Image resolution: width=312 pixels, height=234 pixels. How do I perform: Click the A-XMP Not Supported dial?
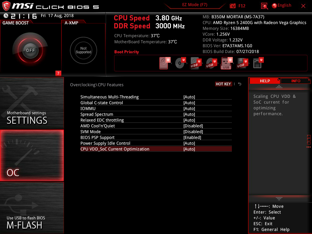click(83, 50)
